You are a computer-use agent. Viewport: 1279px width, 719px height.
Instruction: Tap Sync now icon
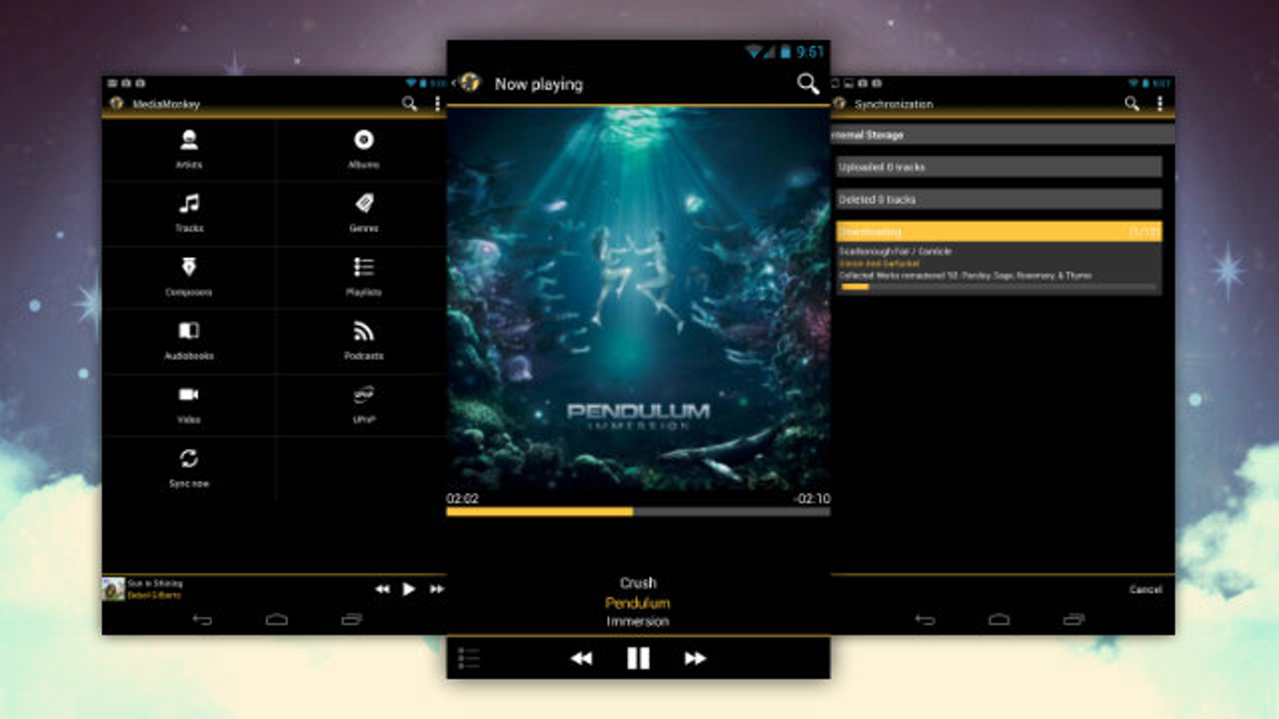pyautogui.click(x=189, y=459)
